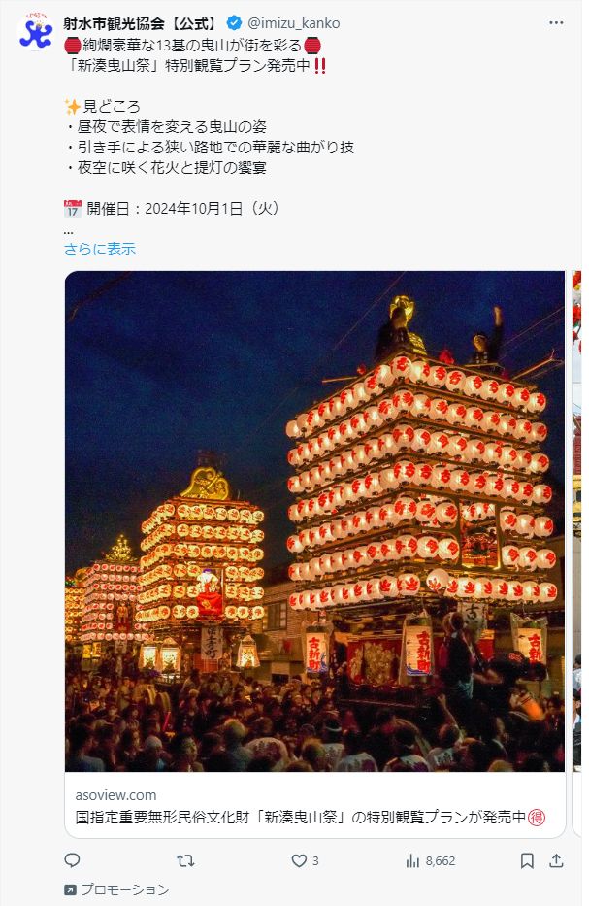The width and height of the screenshot is (589, 906).
Task: Open the festival lantern floats photo
Action: (x=314, y=521)
